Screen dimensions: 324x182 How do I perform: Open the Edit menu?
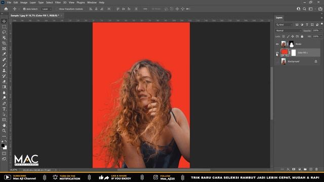[x=16, y=3]
